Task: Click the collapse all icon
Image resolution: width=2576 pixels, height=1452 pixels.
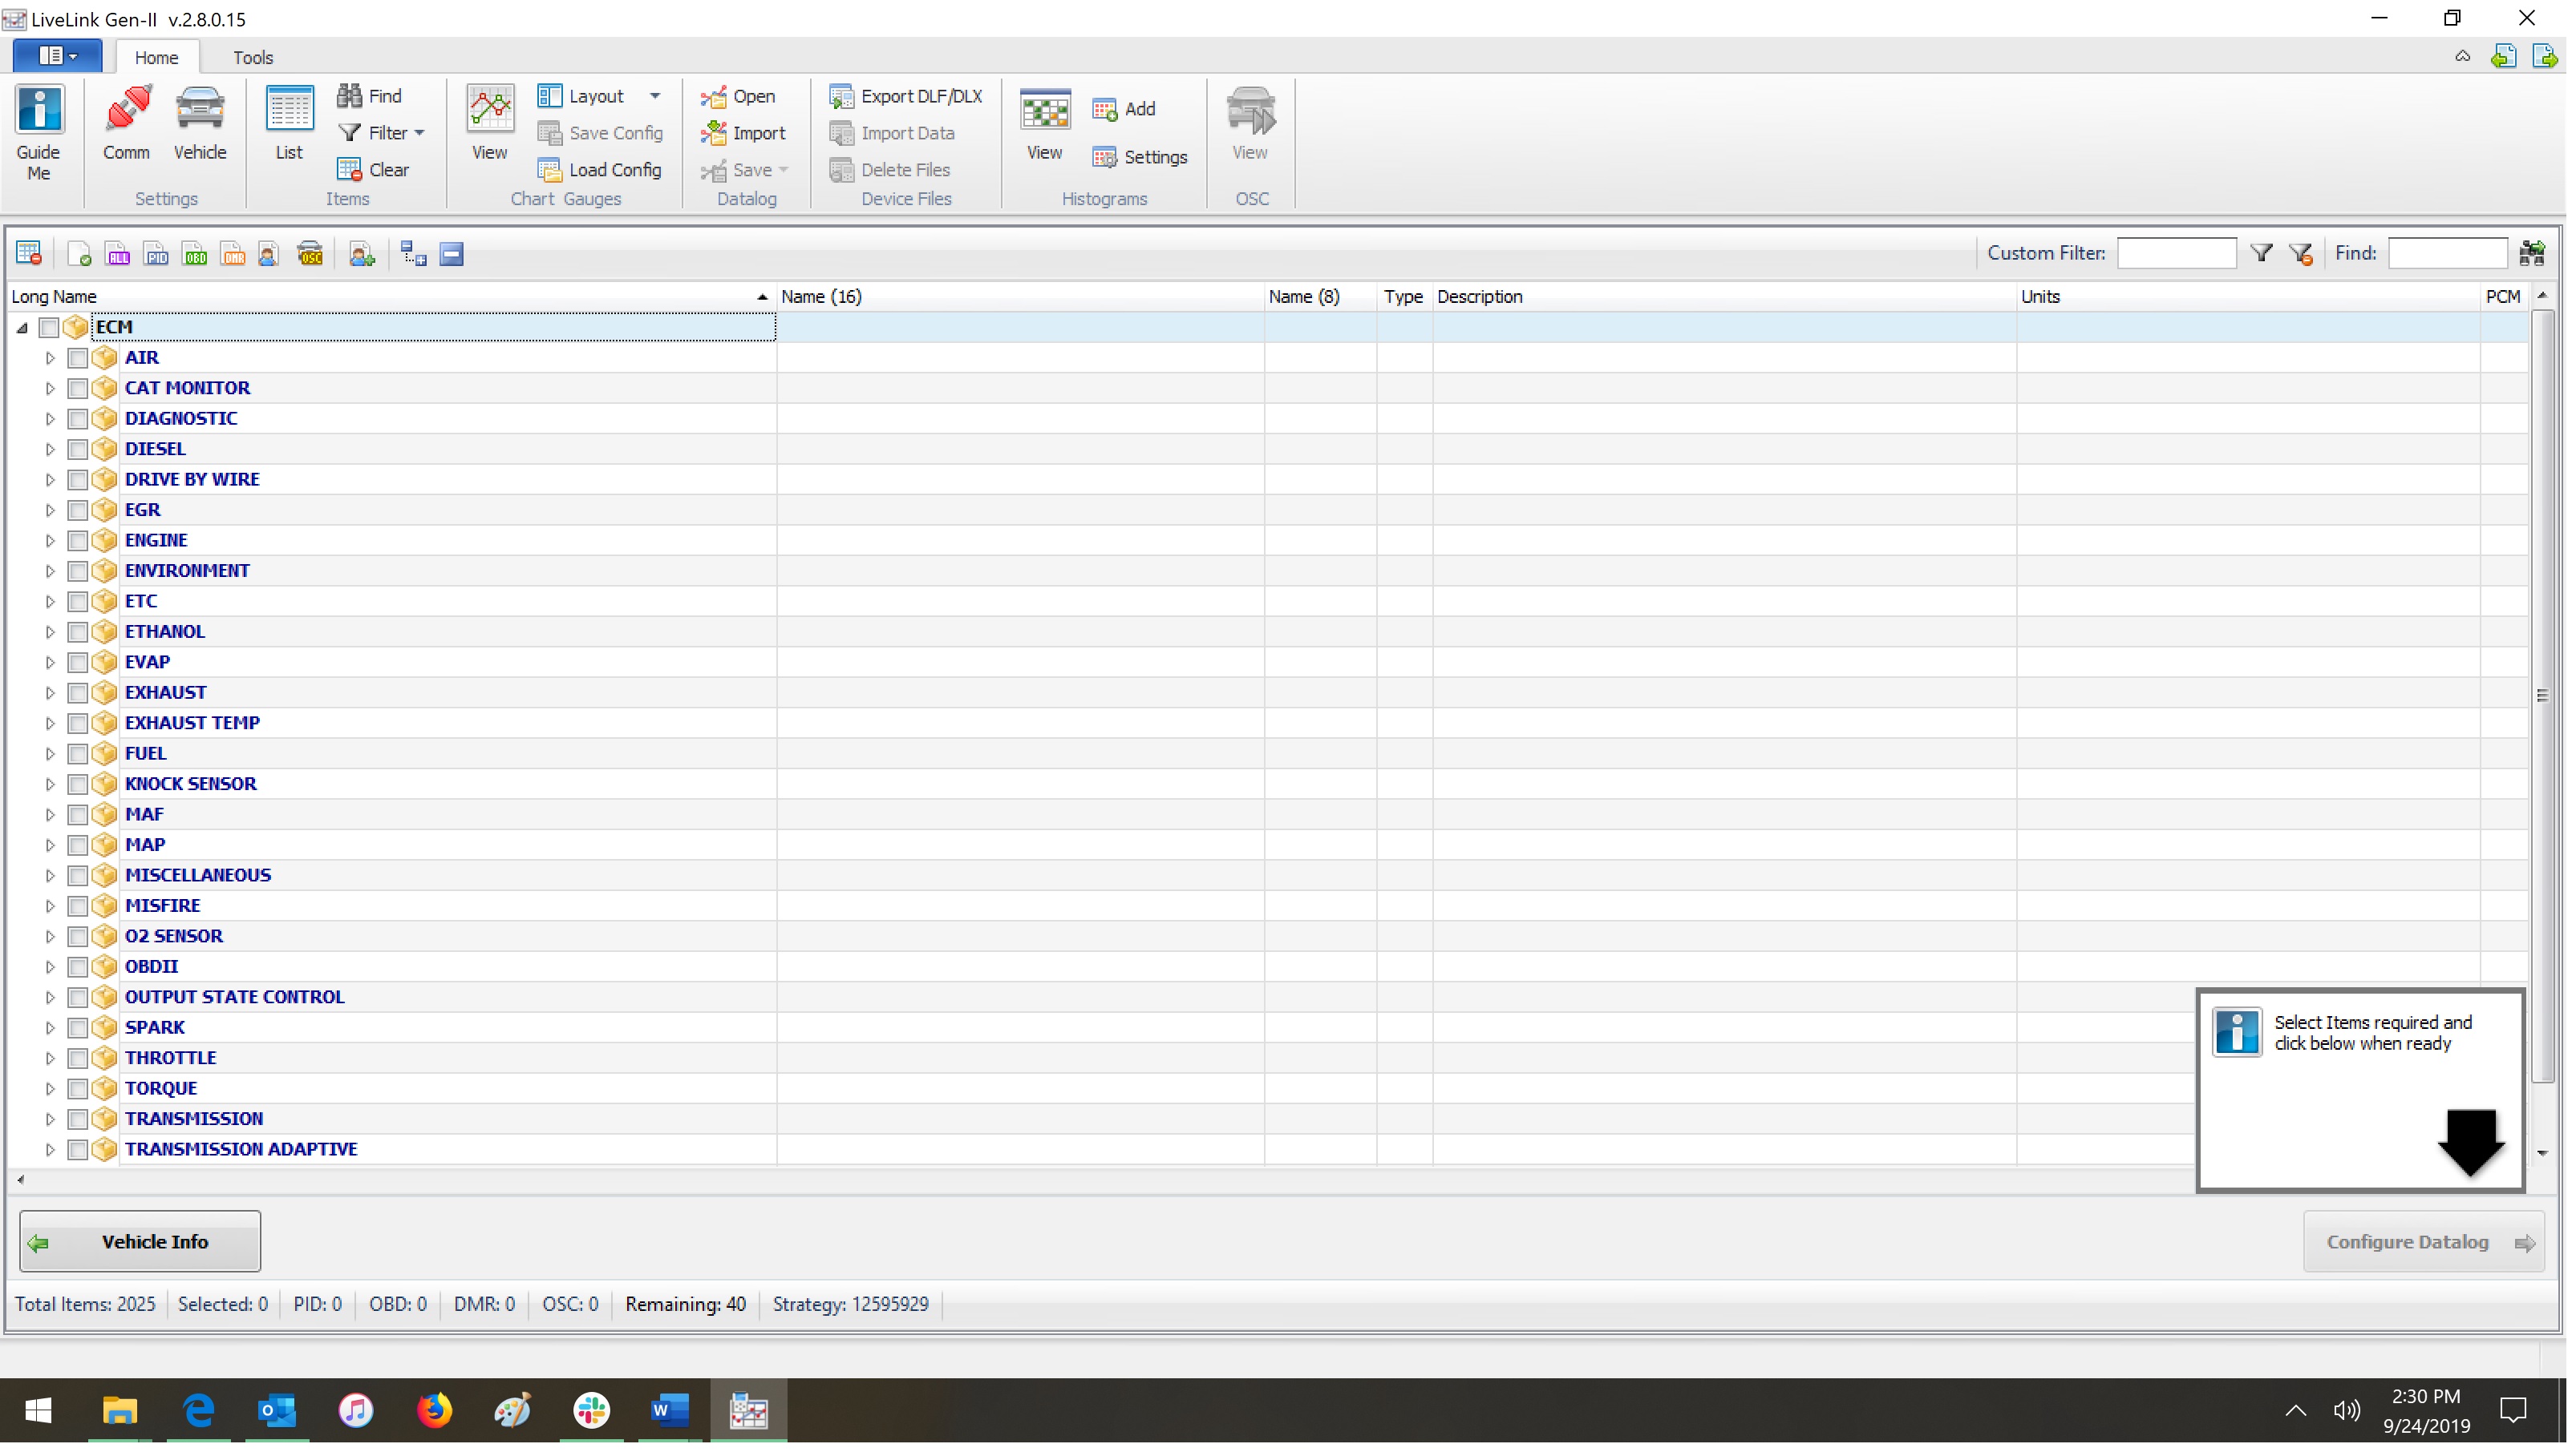Action: (452, 254)
